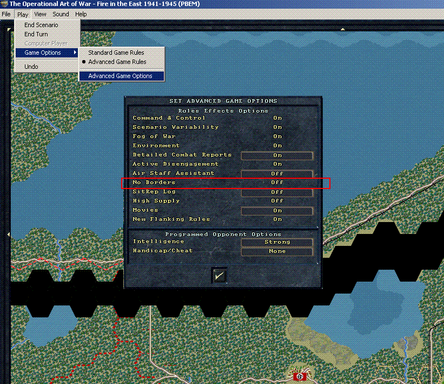Viewport: 444px width, 384px height.
Task: Click the Active Disengagement label
Action: (x=176, y=164)
